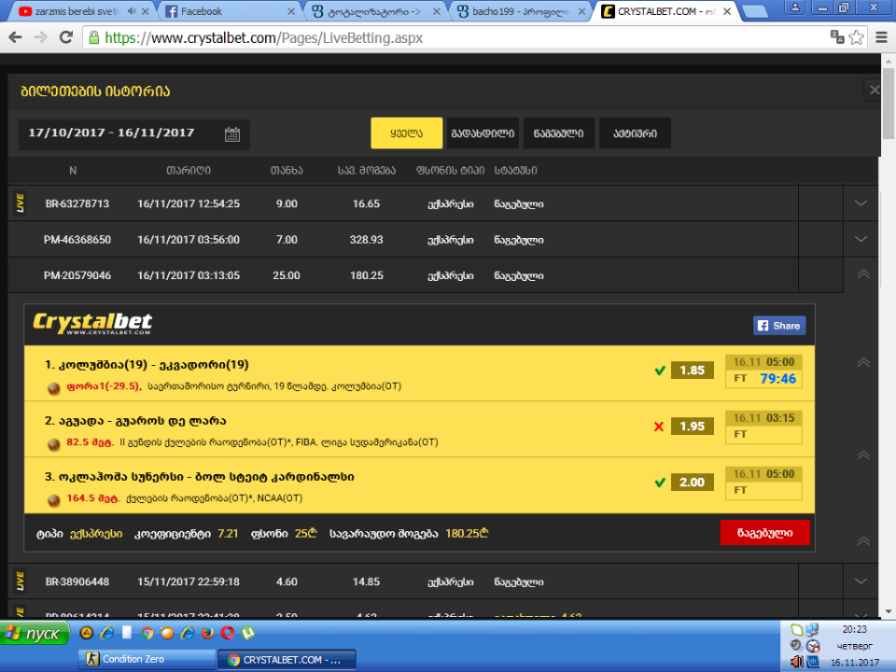Open uTorrent from quick launch bar
Image resolution: width=896 pixels, height=672 pixels.
[248, 633]
